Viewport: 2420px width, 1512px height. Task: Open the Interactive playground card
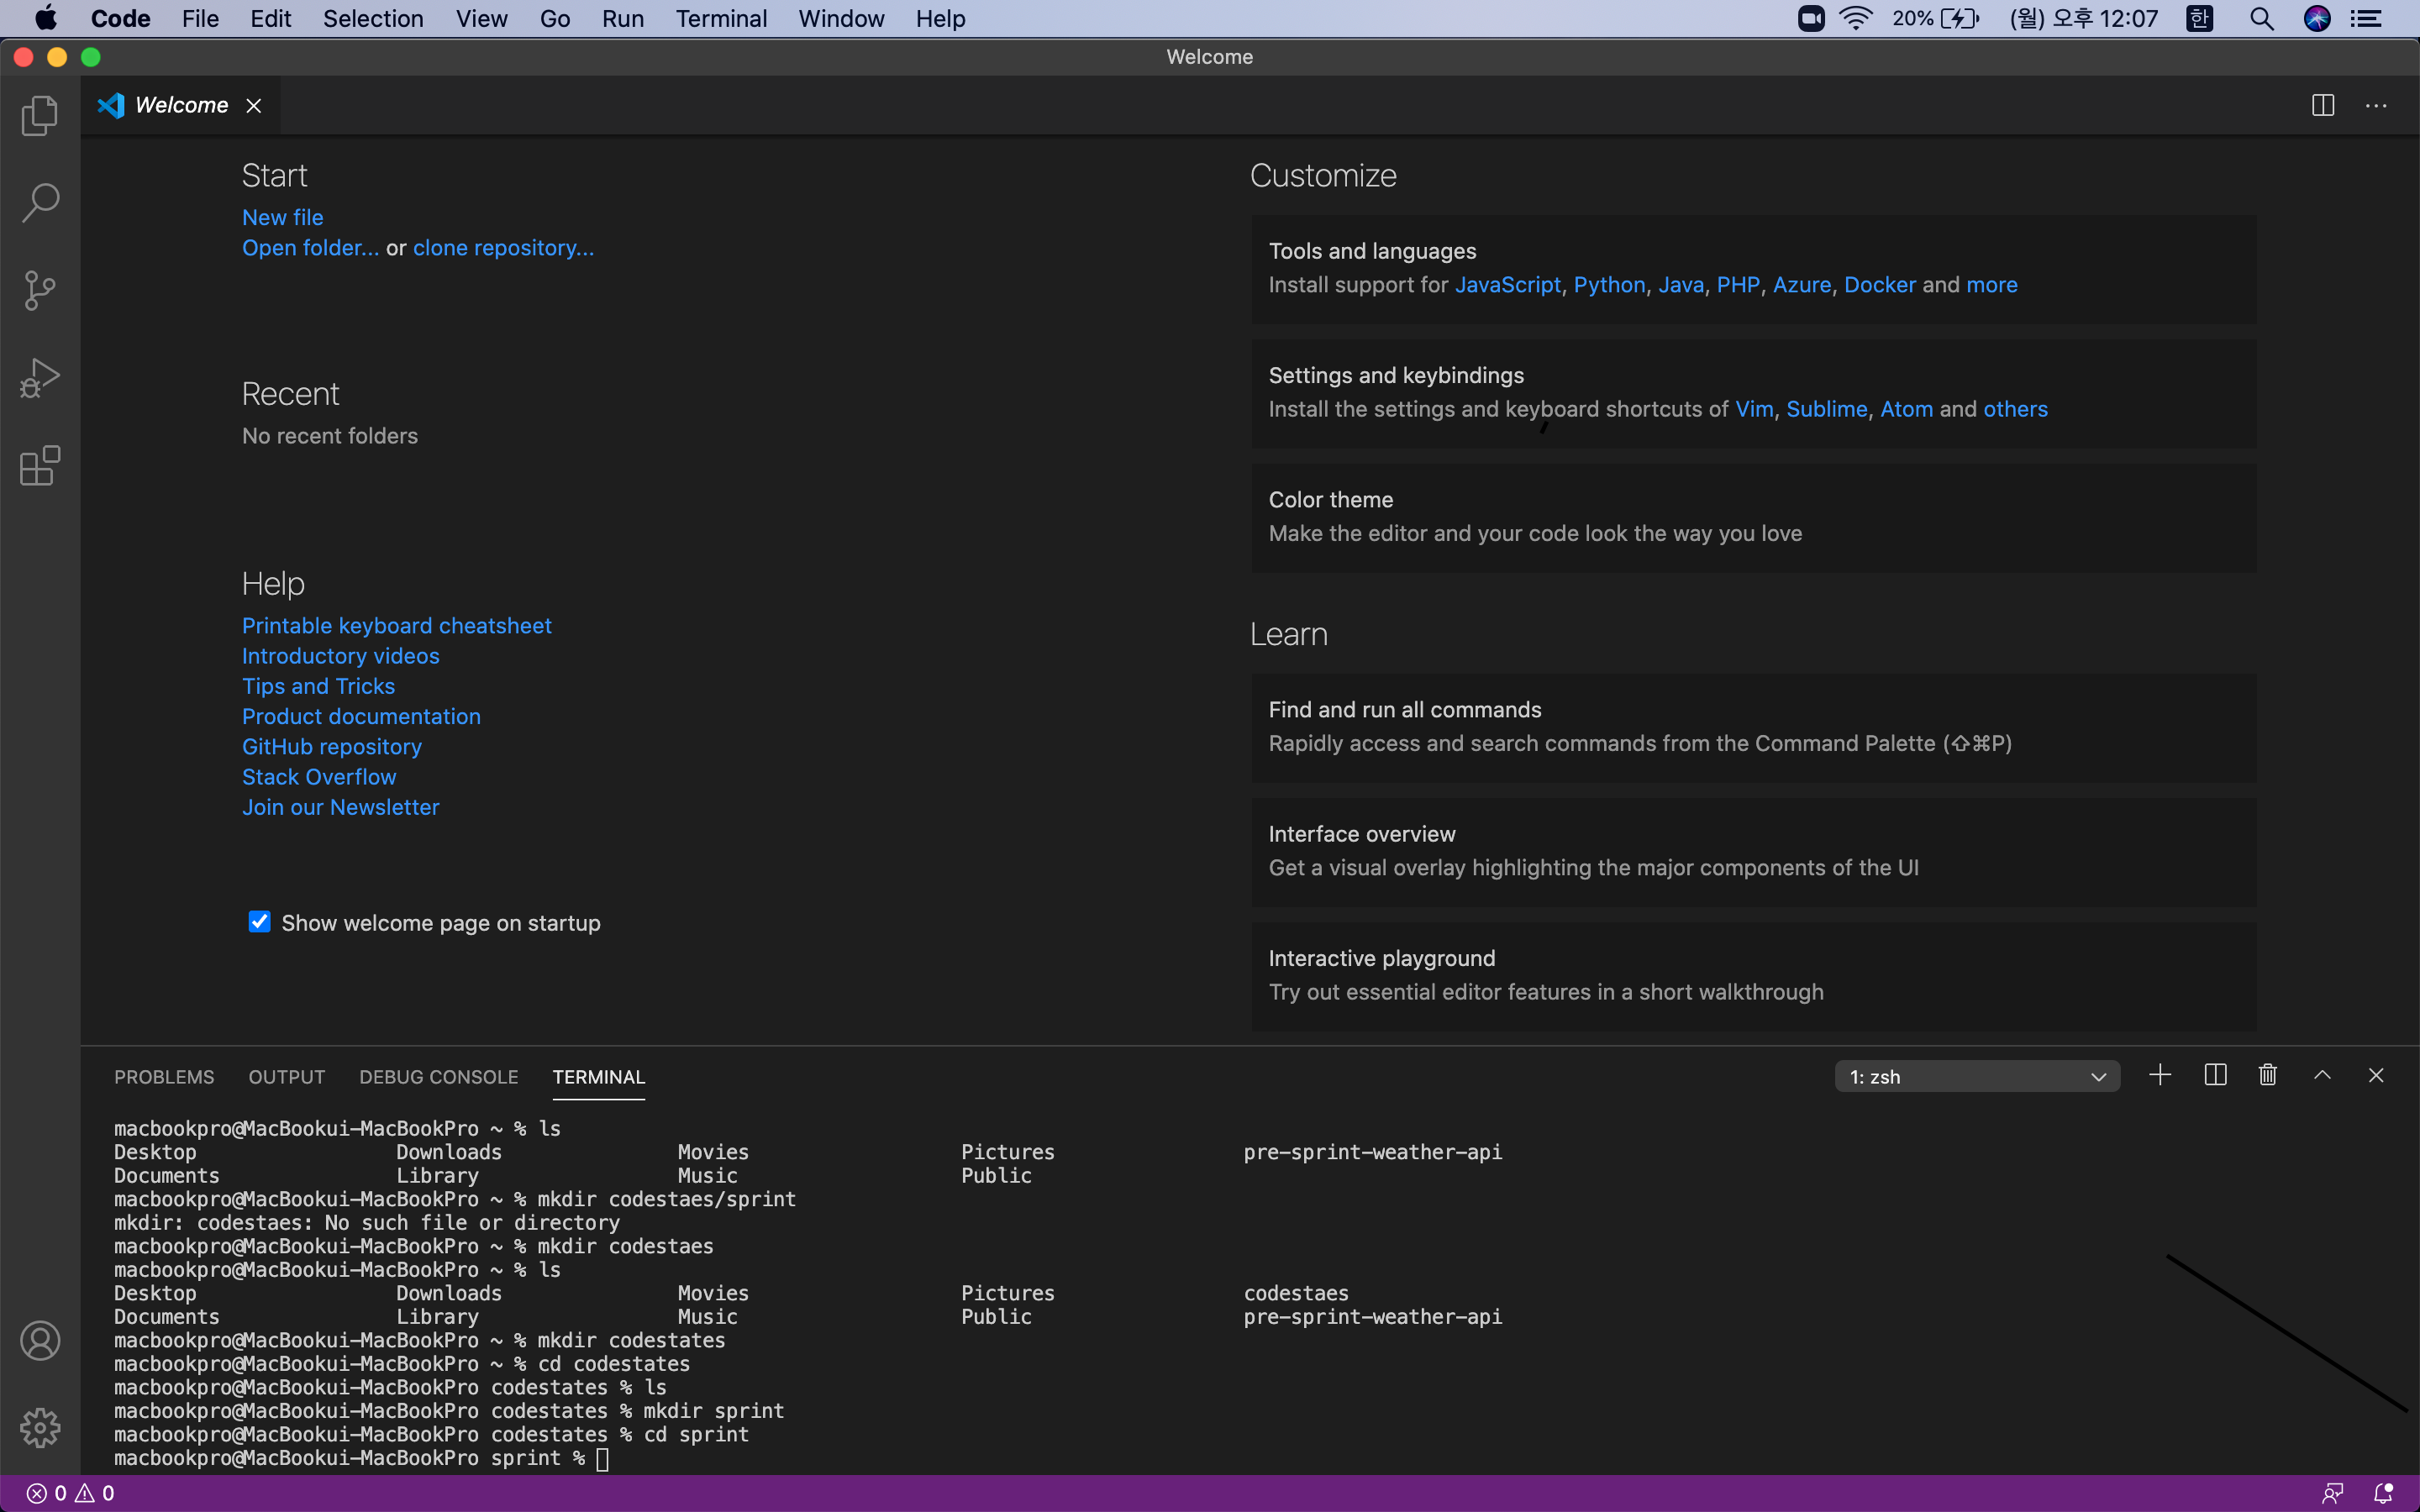(x=1754, y=976)
